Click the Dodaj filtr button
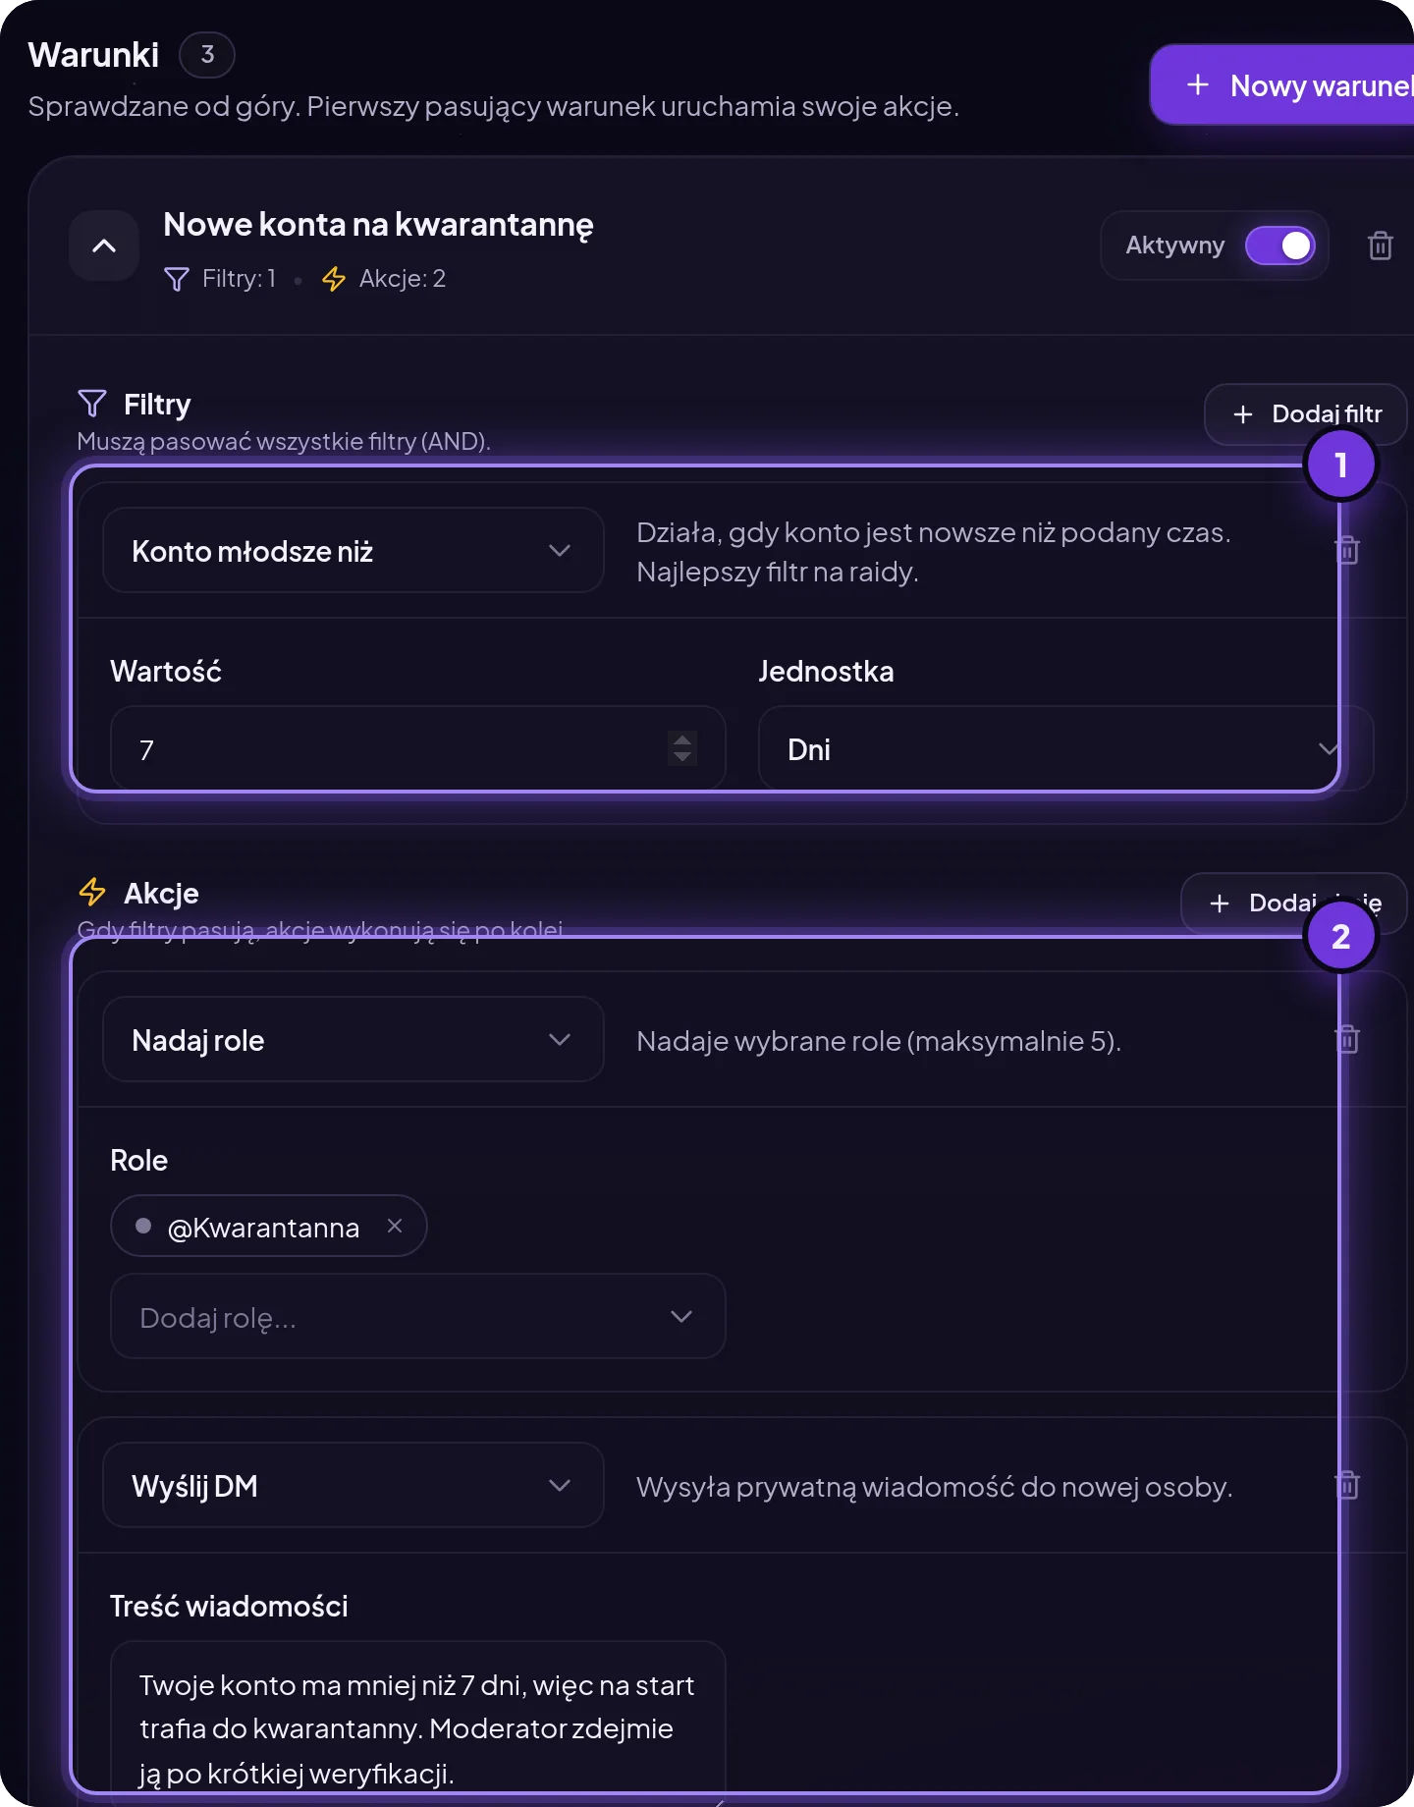 (x=1306, y=414)
